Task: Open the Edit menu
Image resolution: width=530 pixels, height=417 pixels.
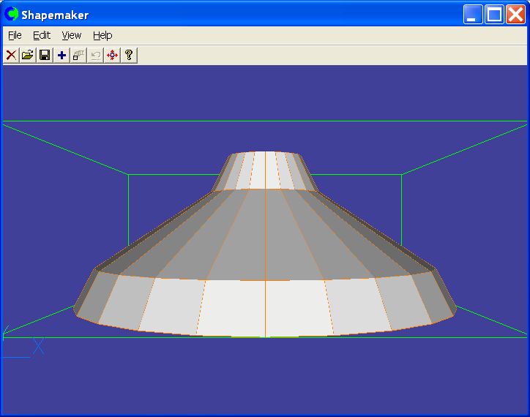Action: (x=42, y=35)
